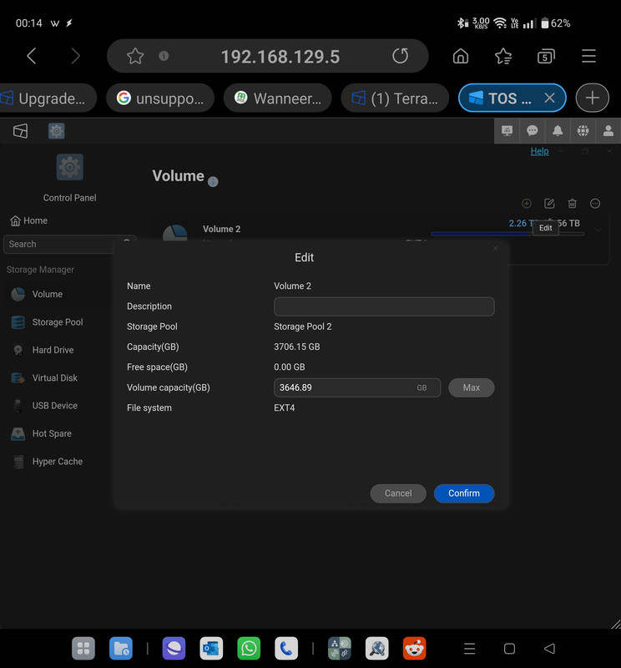Click the large Control Panel gear icon
Screen dimensions: 621x668
click(70, 167)
